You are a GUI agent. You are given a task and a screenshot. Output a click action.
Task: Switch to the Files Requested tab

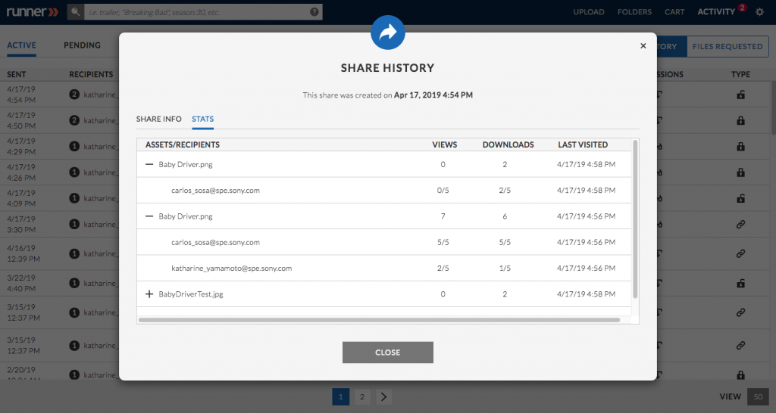tap(727, 46)
